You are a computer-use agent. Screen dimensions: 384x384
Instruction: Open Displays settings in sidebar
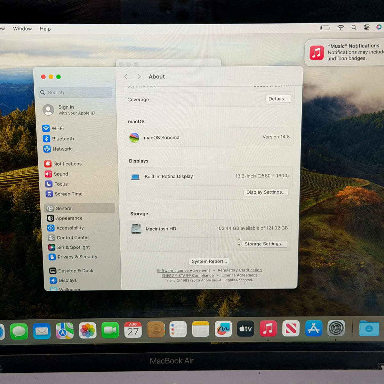(x=63, y=280)
